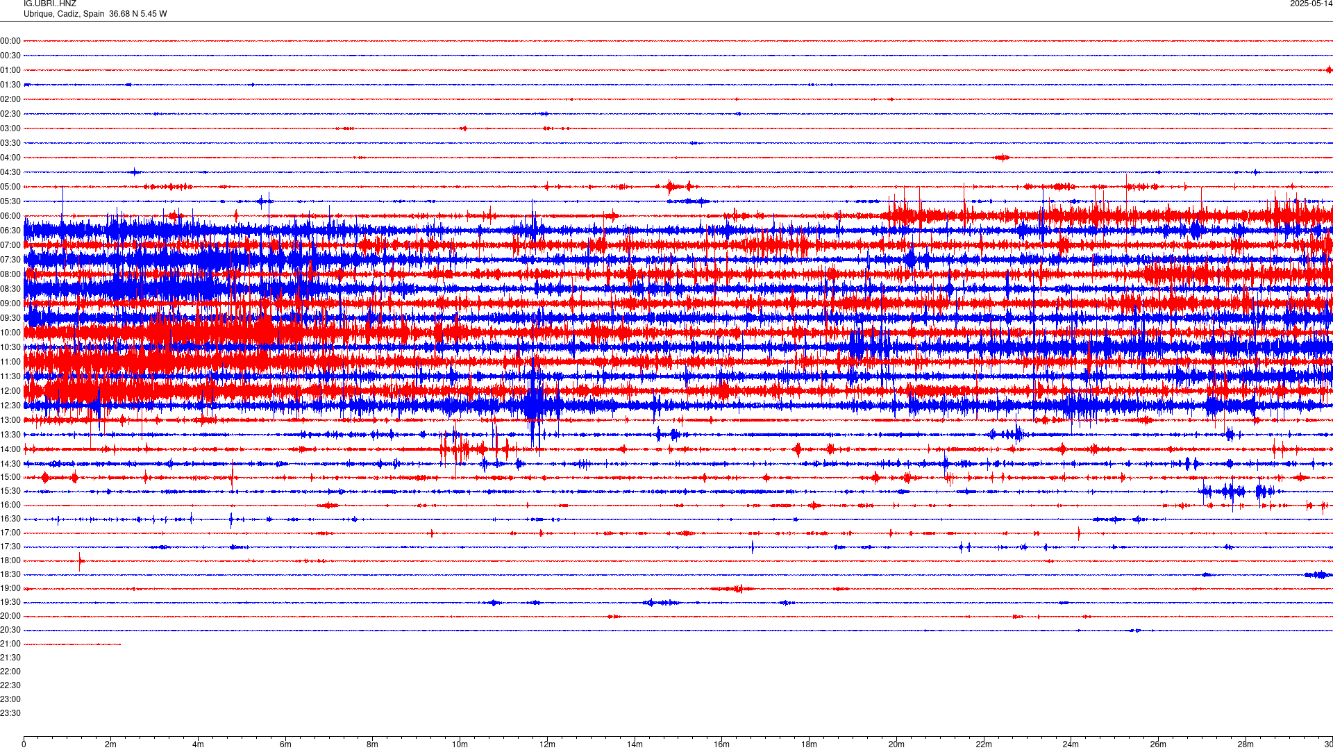
Task: Select the 01:00 time row label
Action: click(10, 70)
